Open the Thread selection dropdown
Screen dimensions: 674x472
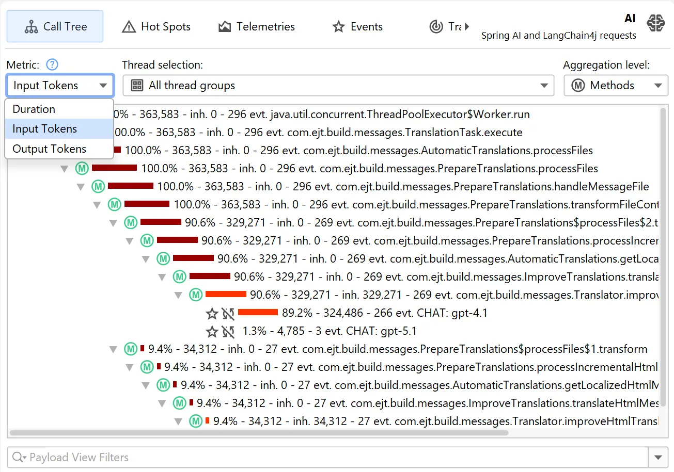tap(338, 86)
